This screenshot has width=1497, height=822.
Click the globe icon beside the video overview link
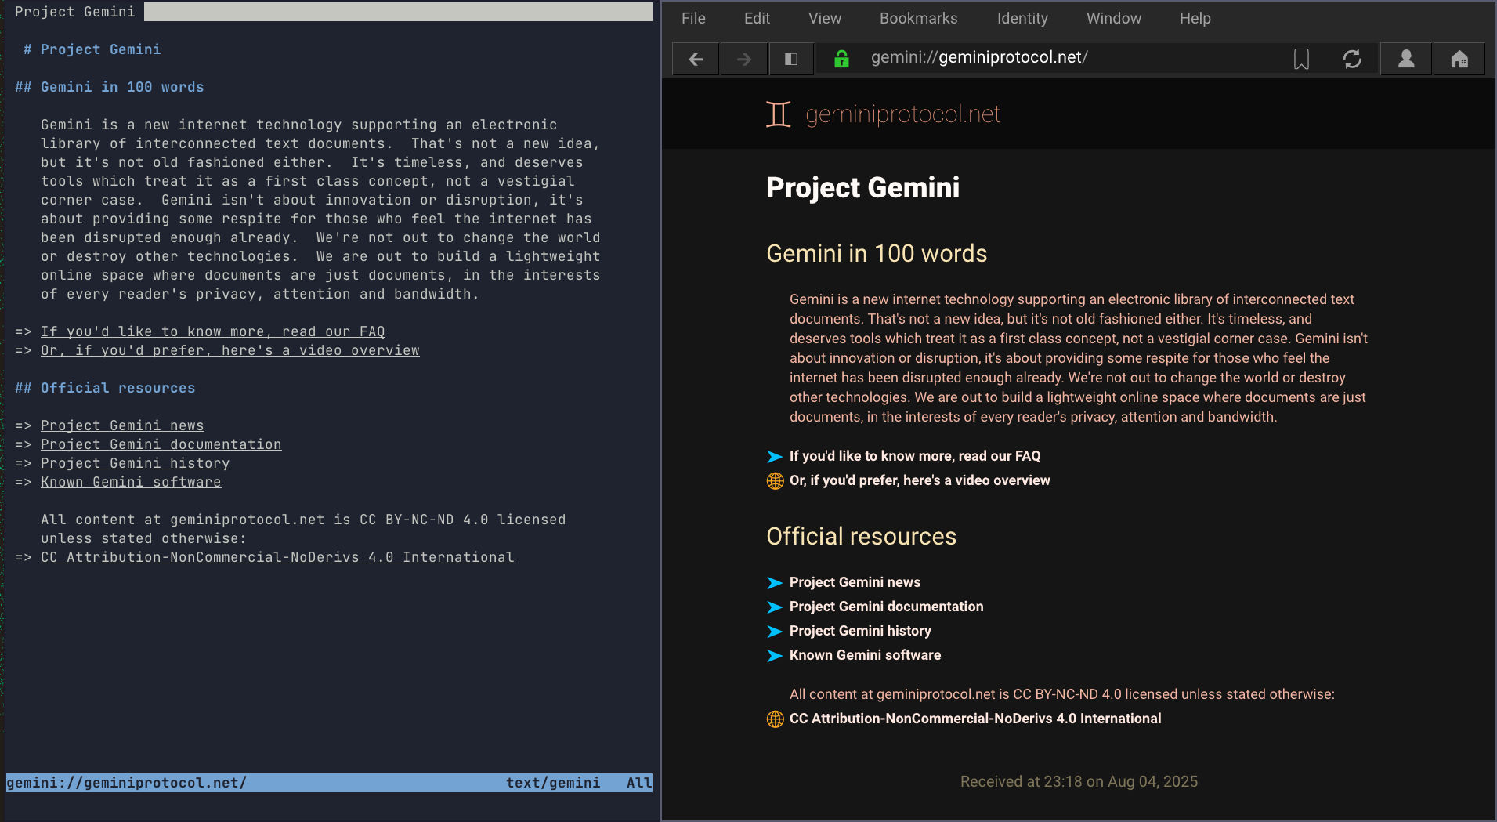[x=774, y=480]
